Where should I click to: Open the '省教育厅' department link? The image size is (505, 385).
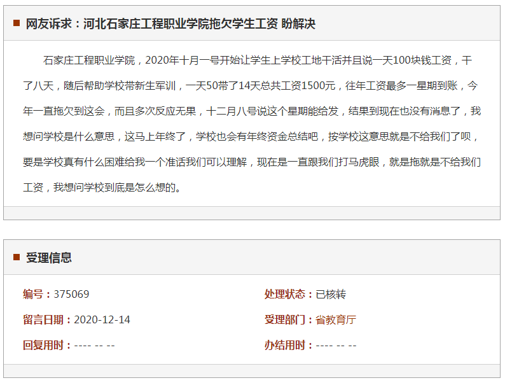click(336, 319)
